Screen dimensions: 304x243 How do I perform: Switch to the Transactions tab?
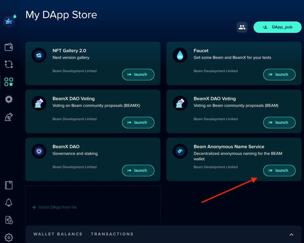(x=112, y=234)
